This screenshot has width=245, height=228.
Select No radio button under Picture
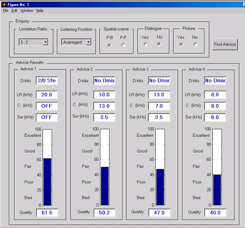[x=195, y=44]
